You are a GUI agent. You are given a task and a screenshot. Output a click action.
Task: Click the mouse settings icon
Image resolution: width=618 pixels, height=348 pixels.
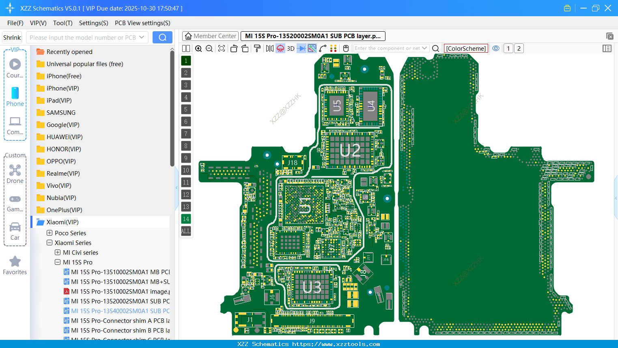pyautogui.click(x=346, y=48)
